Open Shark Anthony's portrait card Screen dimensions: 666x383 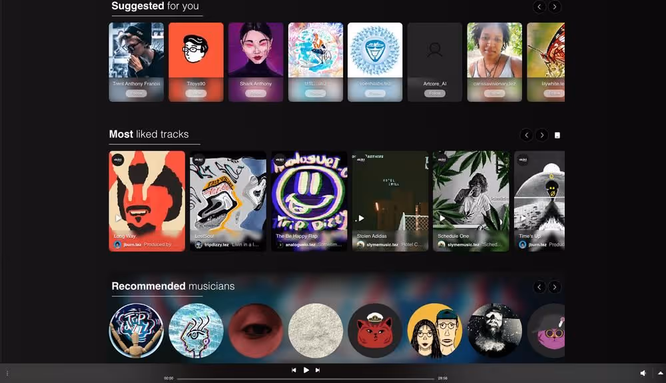(x=256, y=50)
